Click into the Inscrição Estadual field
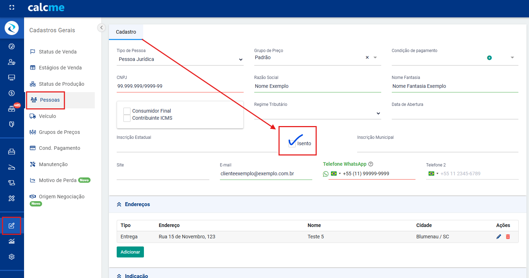Image resolution: width=529 pixels, height=278 pixels. click(197, 147)
